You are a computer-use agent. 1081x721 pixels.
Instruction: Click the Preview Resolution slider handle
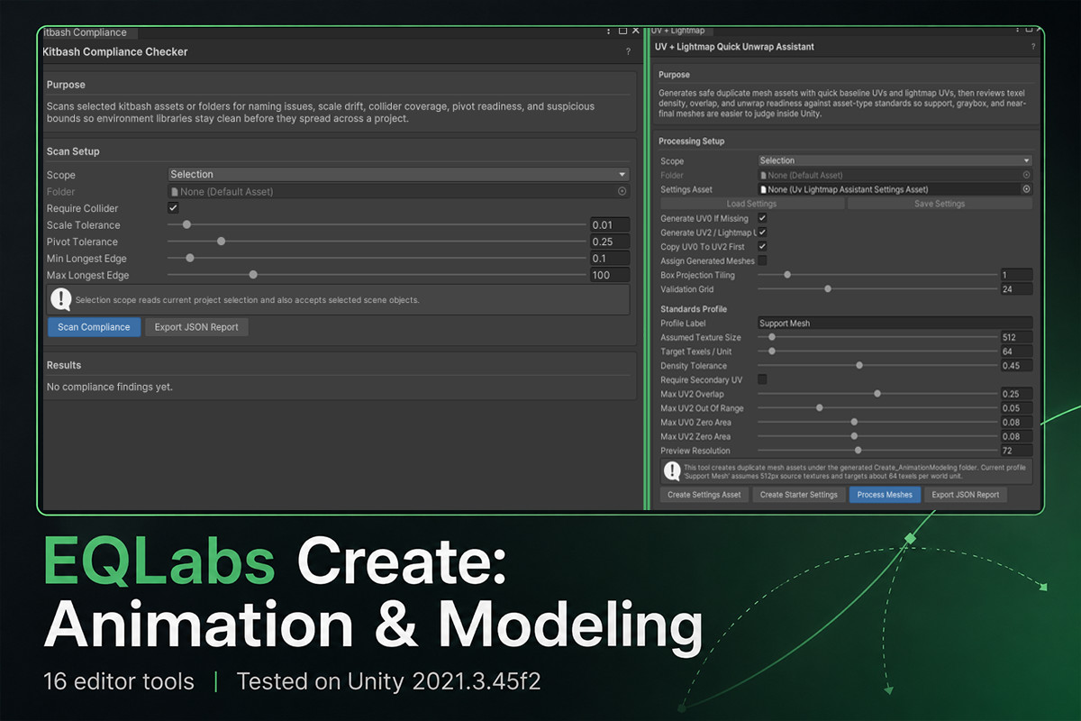858,450
